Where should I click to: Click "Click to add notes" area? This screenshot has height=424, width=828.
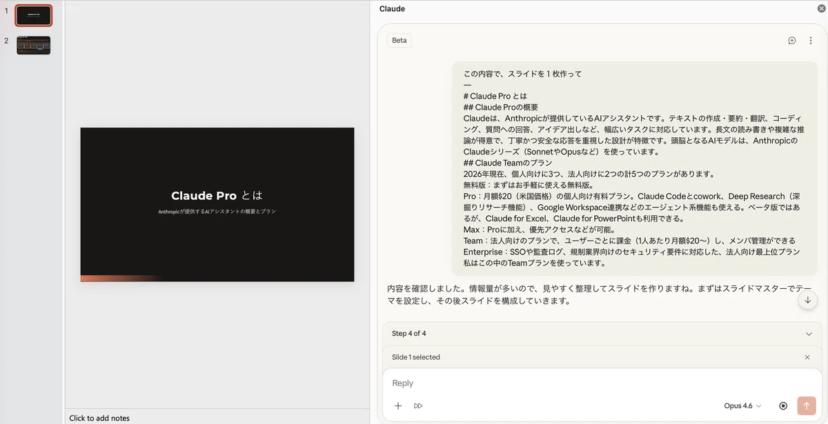(99, 418)
